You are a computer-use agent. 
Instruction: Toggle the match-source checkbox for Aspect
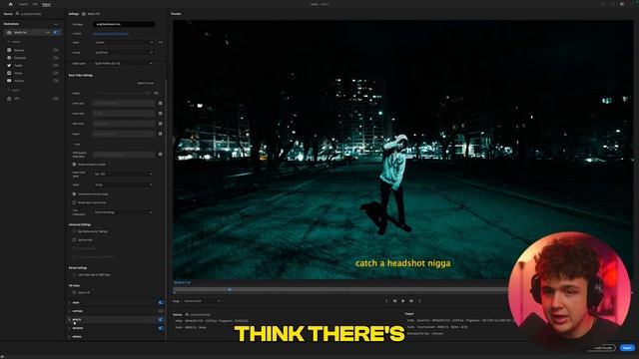coord(161,134)
